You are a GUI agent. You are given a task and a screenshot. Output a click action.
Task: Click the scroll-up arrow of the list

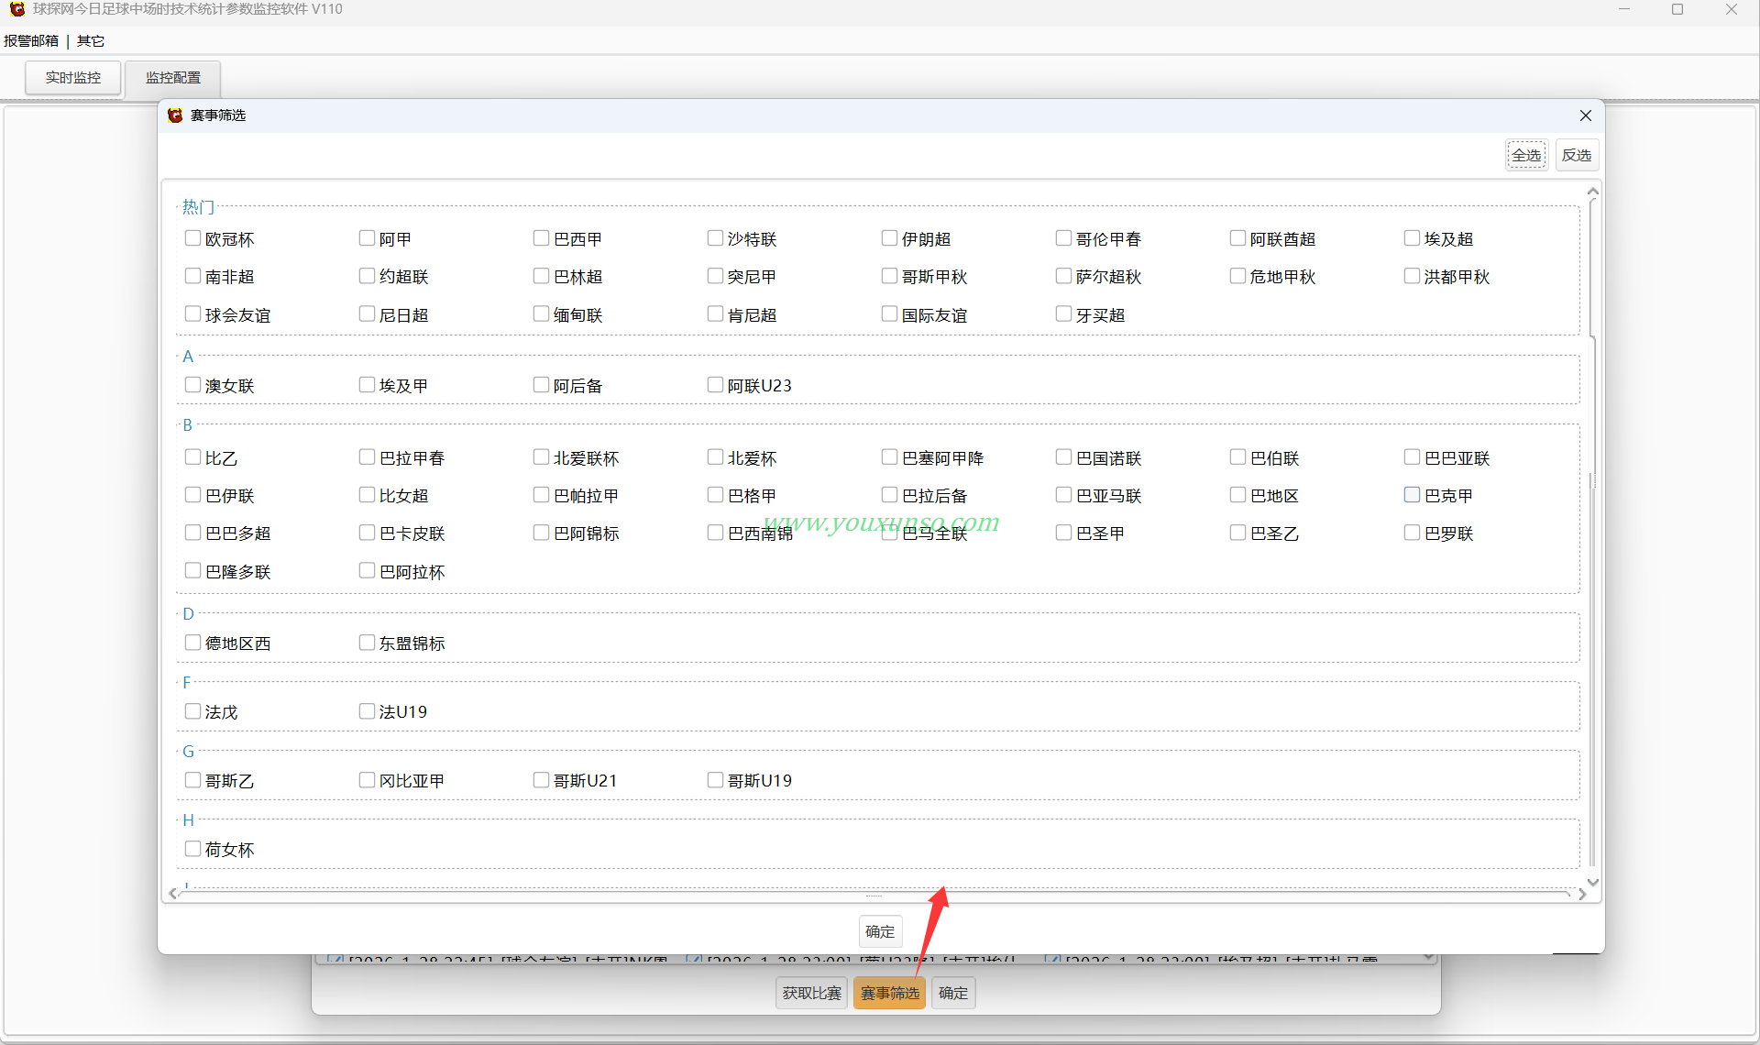pyautogui.click(x=1592, y=191)
